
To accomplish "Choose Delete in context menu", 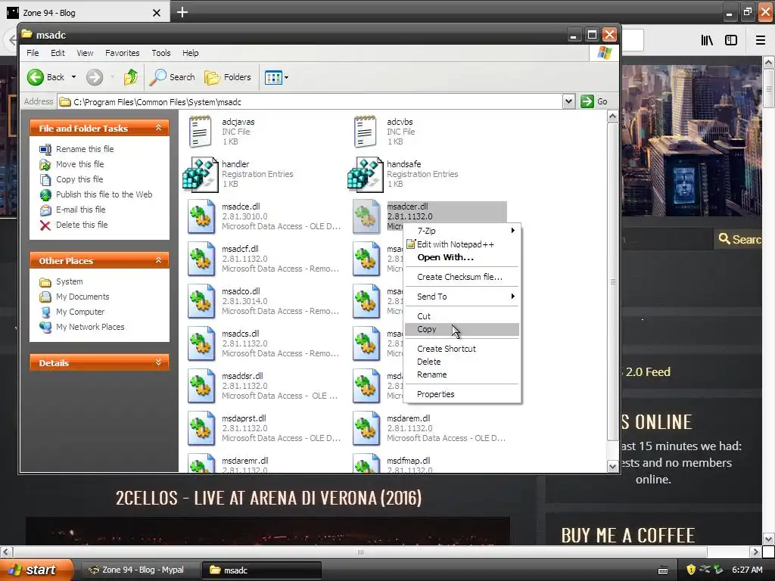I will (x=462, y=362).
